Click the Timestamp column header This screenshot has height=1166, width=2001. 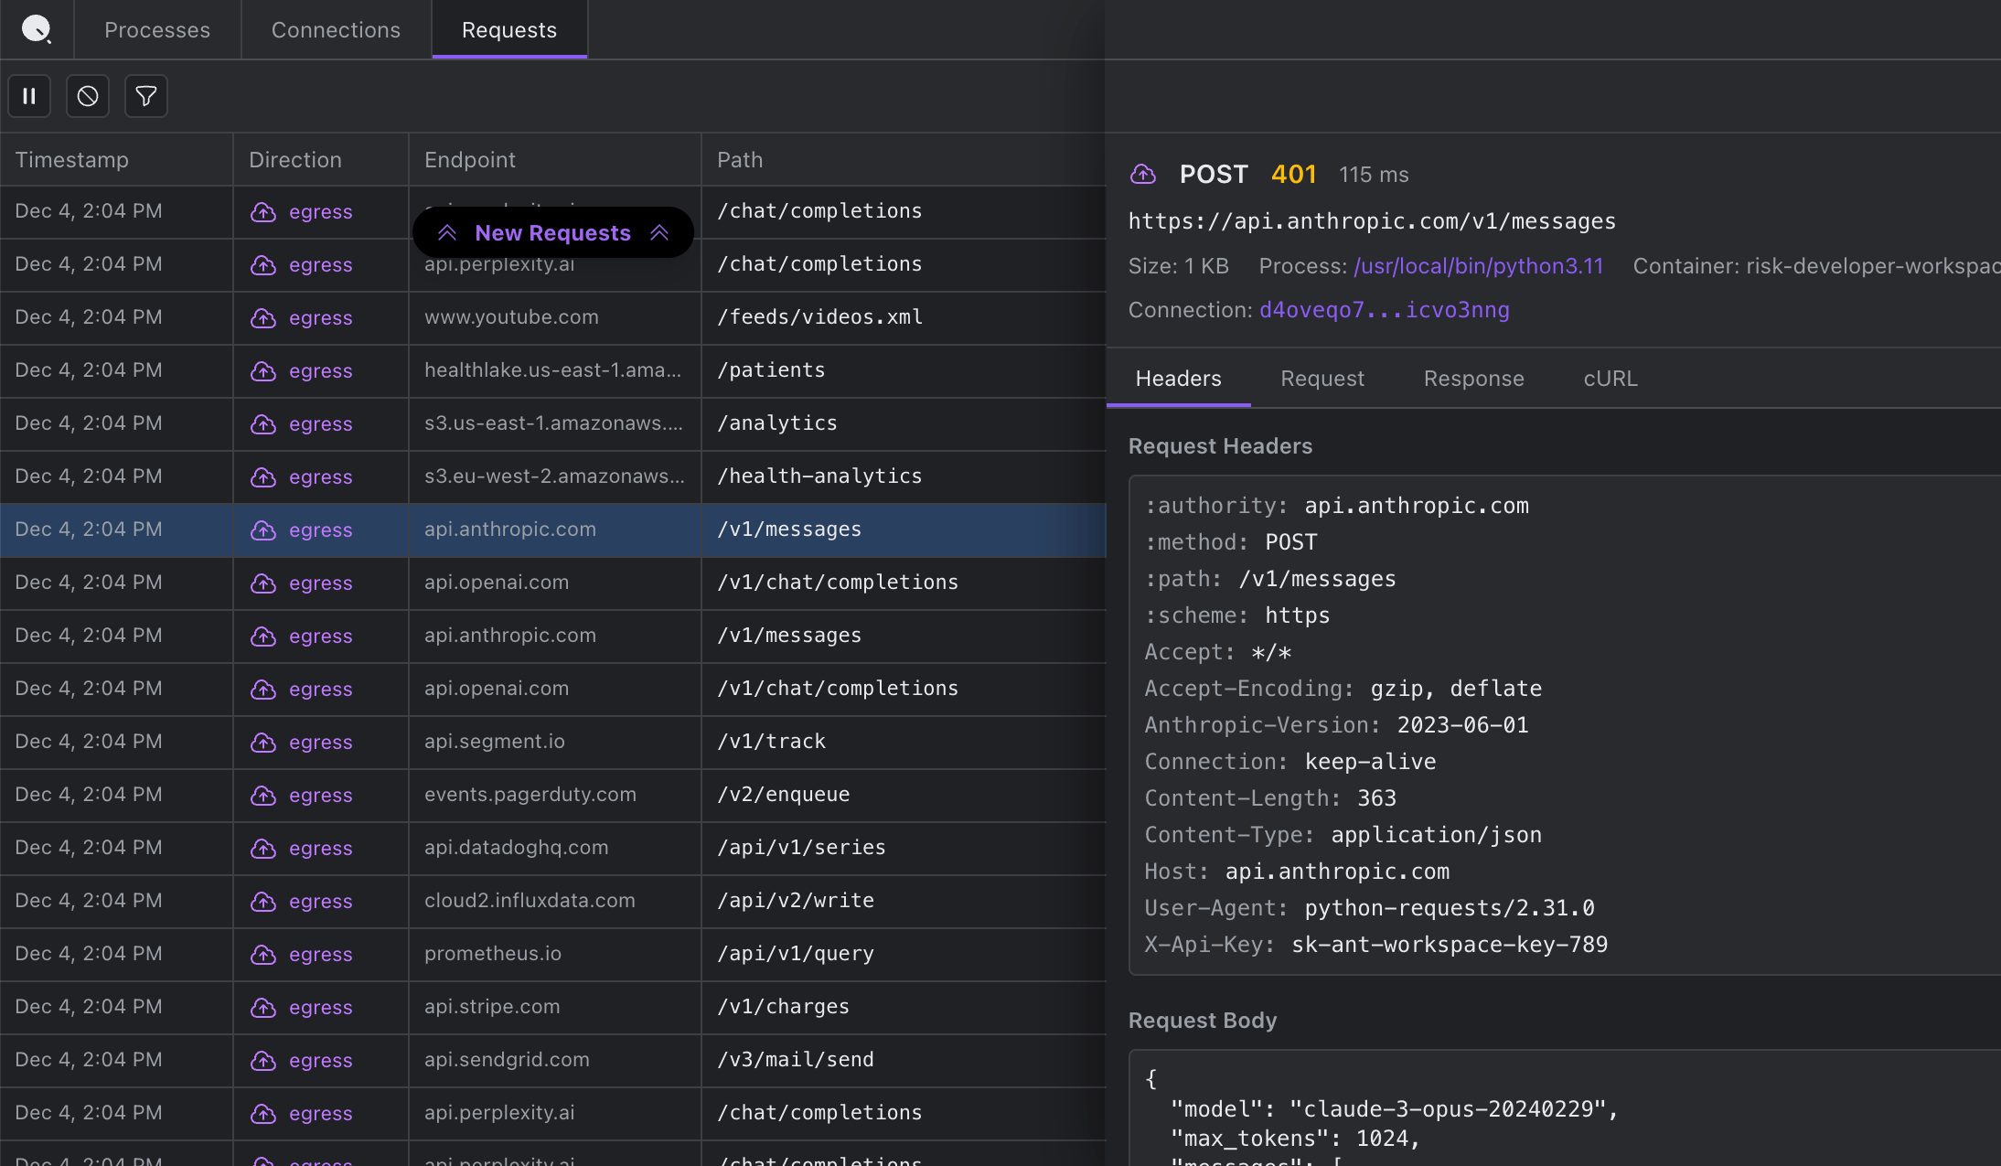click(x=72, y=160)
